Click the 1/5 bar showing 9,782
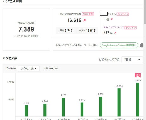The width and height of the screenshot is (146, 120). tap(101, 106)
